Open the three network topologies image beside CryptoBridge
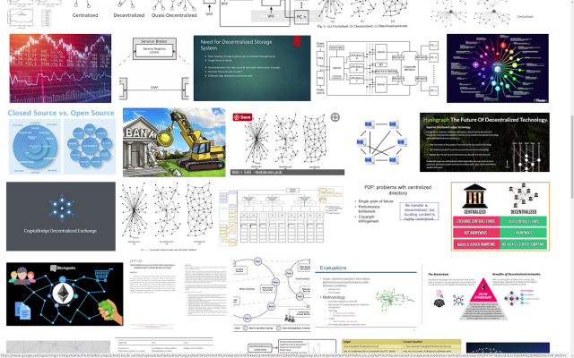 pyautogui.click(x=167, y=217)
